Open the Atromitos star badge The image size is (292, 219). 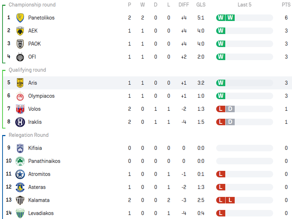point(20,174)
